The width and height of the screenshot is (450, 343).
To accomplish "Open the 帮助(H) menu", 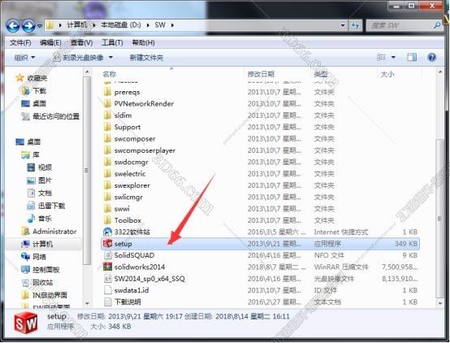I will 143,43.
